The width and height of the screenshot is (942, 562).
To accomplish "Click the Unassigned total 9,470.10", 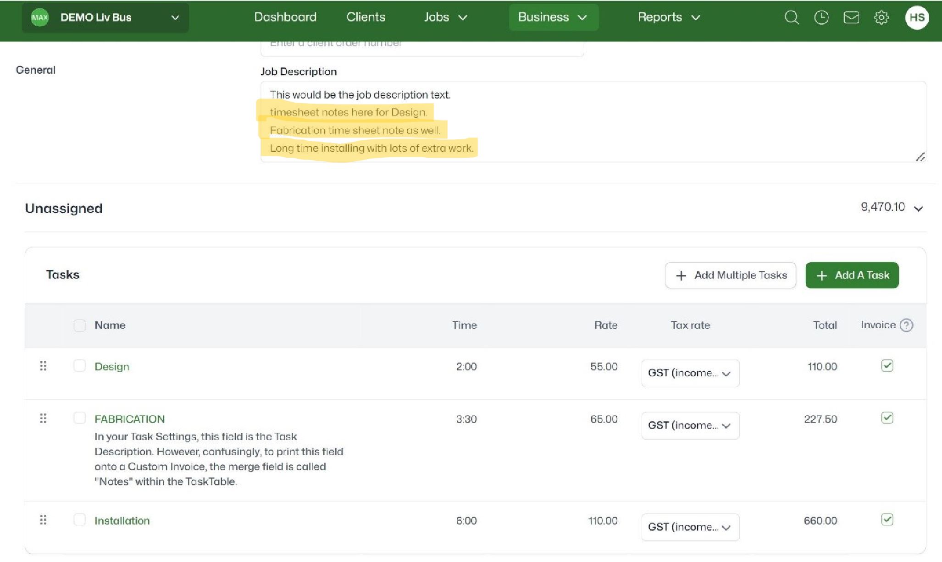I will [x=883, y=207].
